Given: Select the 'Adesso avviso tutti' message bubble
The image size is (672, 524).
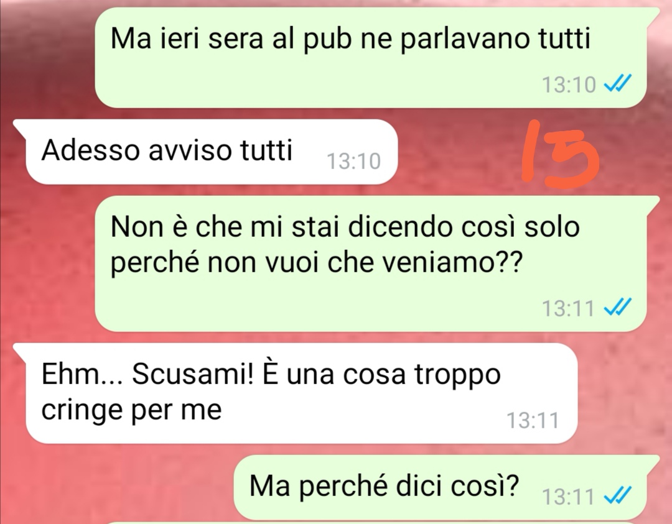Looking at the screenshot, I should [x=212, y=152].
